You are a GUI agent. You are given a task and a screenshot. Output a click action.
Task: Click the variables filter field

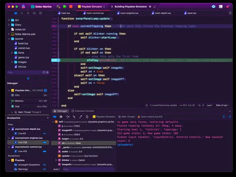[88, 169]
